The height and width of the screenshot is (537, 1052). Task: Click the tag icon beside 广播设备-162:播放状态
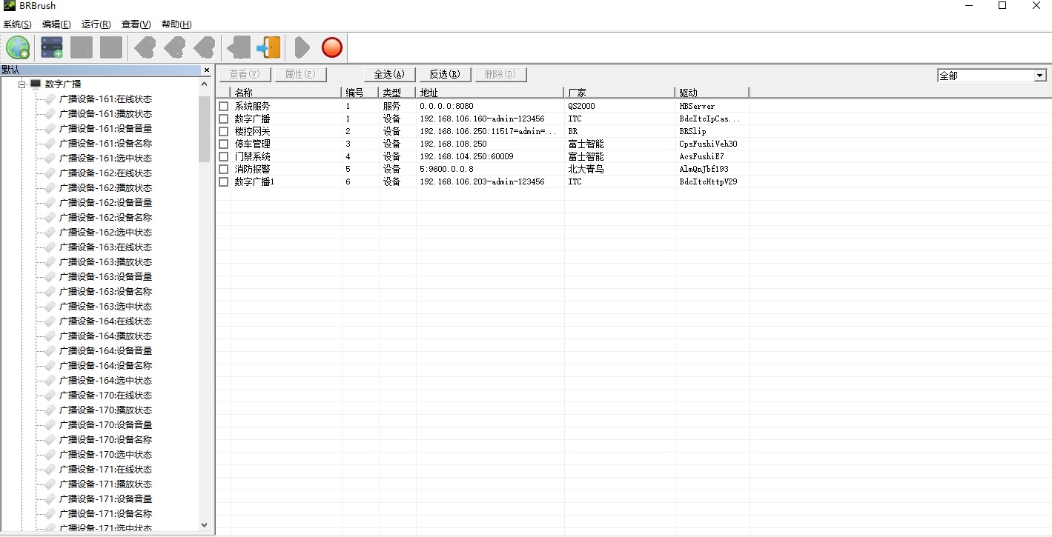(50, 187)
